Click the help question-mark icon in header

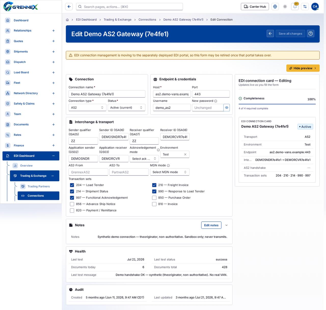[310, 34]
